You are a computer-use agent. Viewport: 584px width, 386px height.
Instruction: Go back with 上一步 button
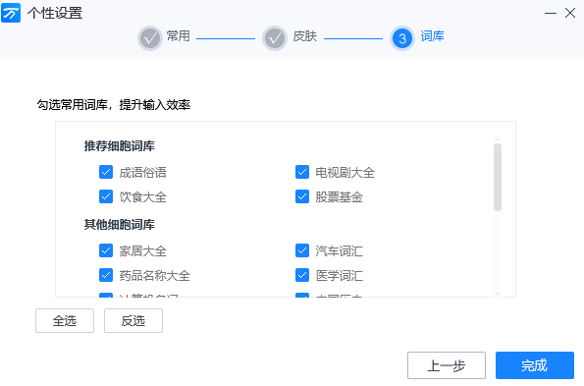click(447, 365)
